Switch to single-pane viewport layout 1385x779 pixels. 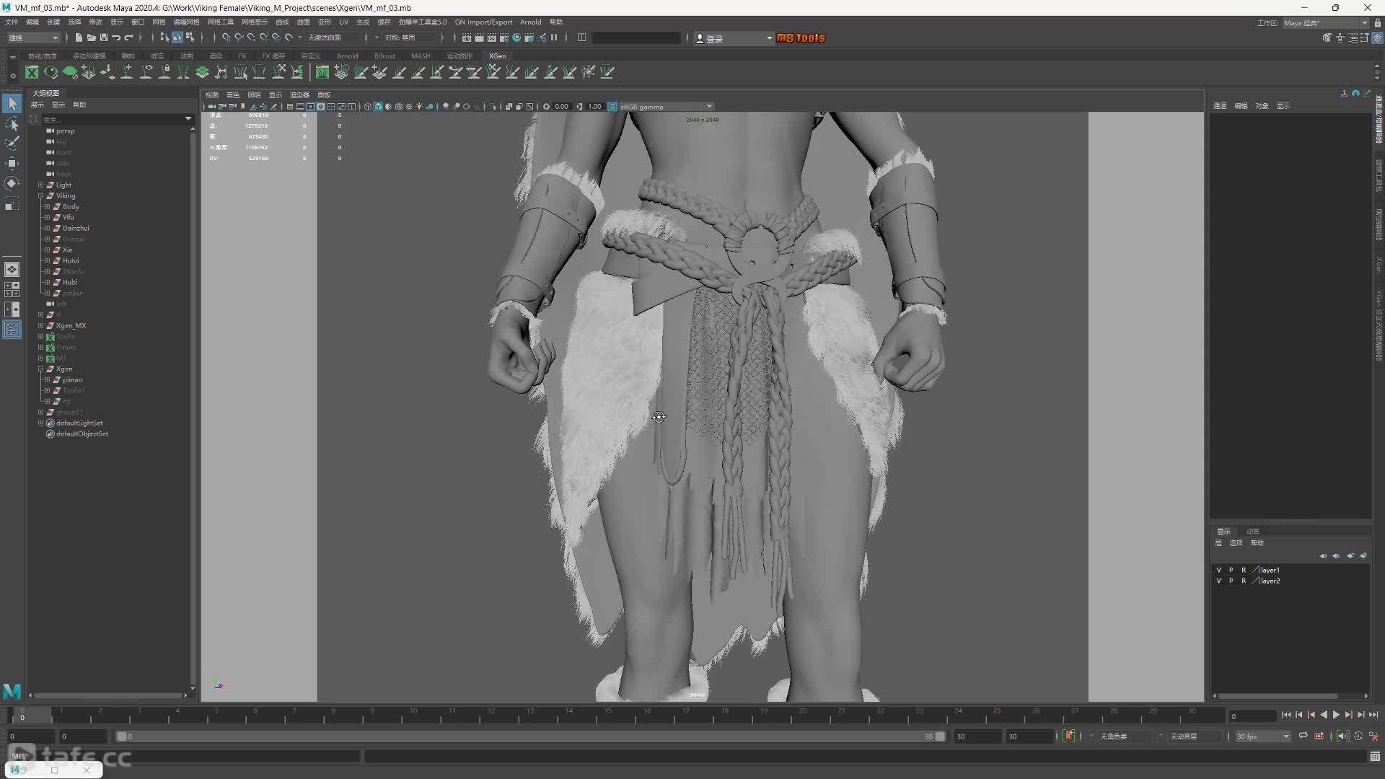tap(12, 269)
